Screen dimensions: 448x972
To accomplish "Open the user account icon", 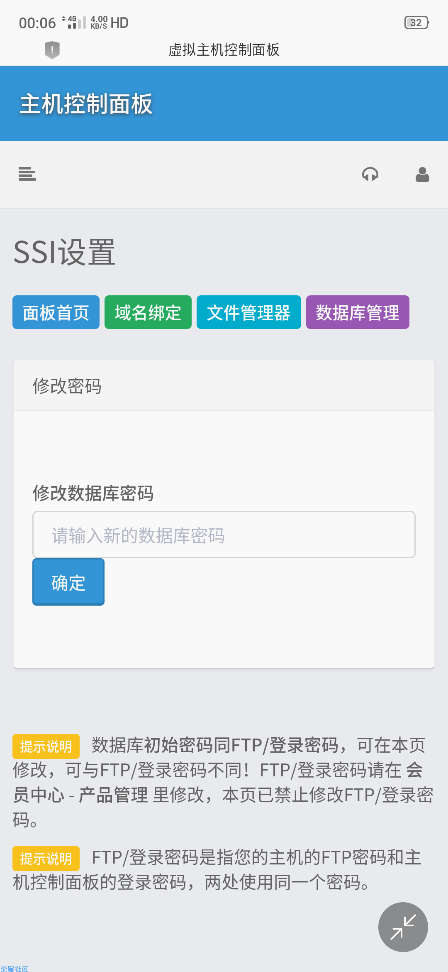I will pyautogui.click(x=422, y=174).
